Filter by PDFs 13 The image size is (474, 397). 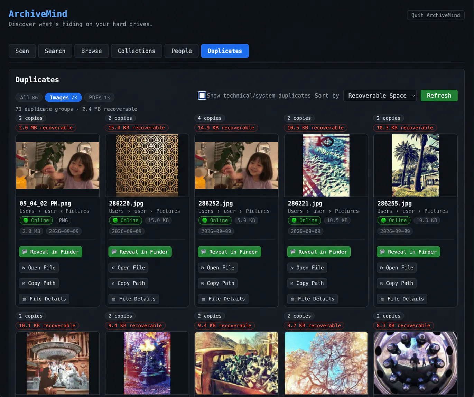click(x=99, y=98)
